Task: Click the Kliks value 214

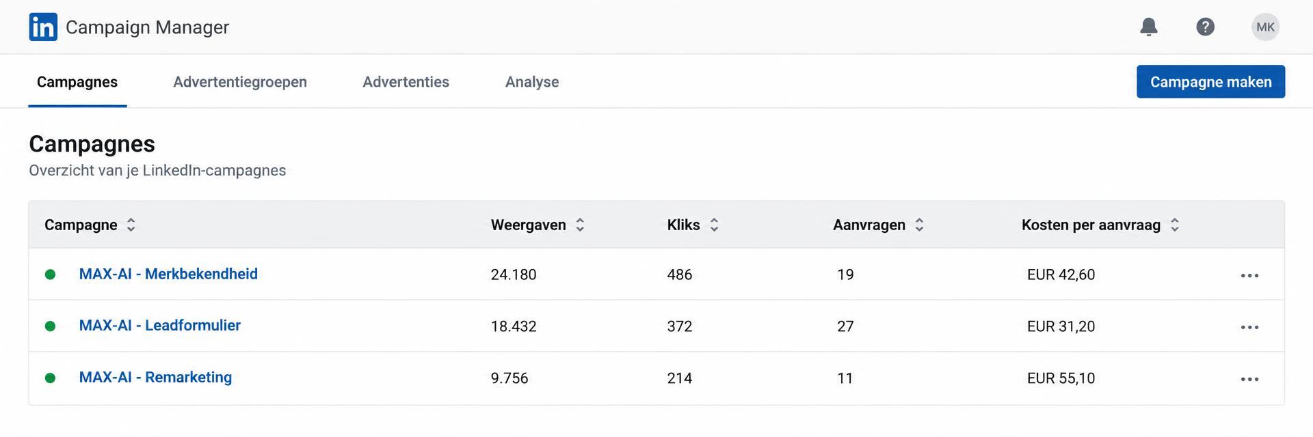Action: pyautogui.click(x=680, y=378)
